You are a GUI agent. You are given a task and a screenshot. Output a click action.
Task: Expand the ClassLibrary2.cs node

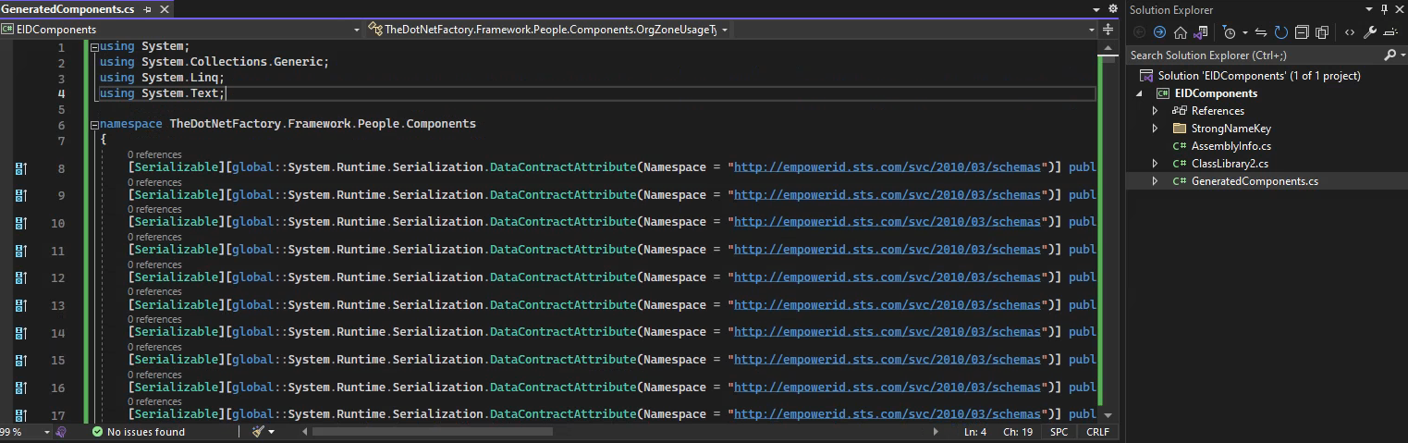coord(1155,164)
